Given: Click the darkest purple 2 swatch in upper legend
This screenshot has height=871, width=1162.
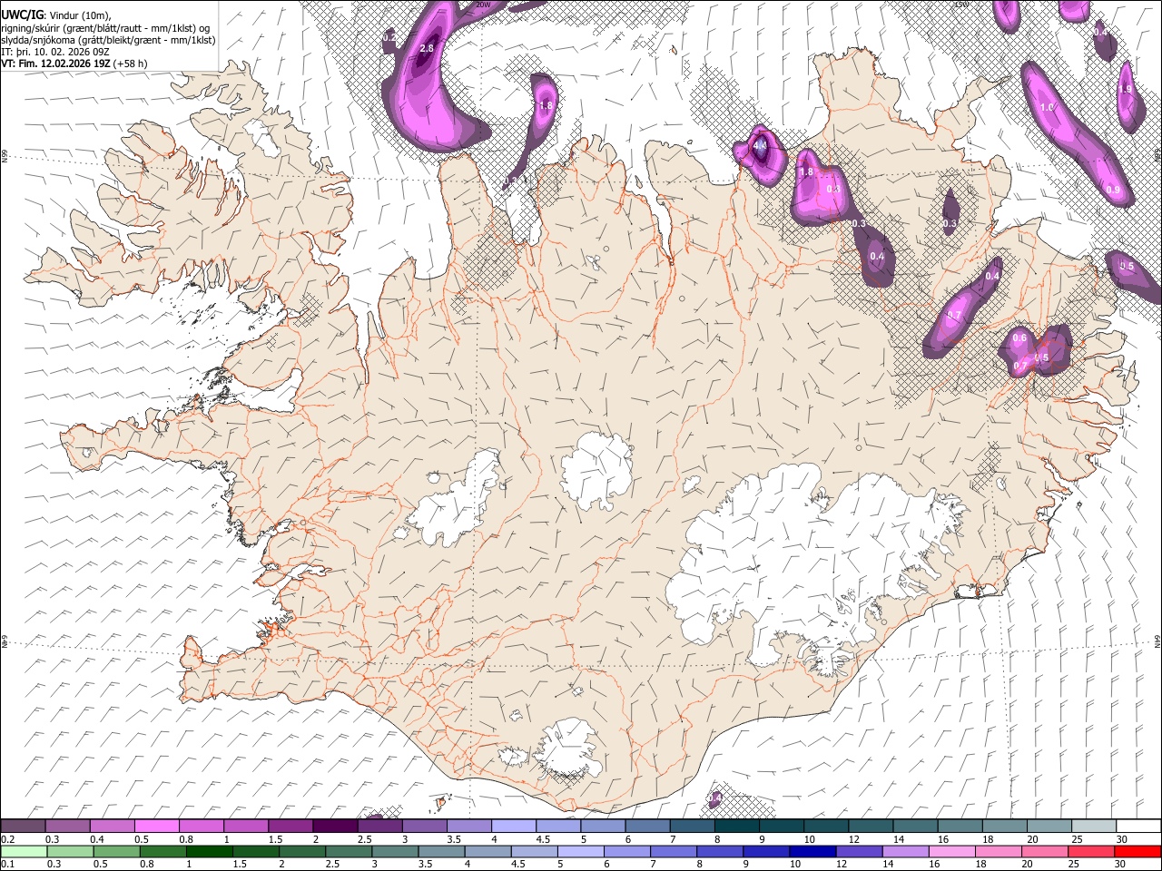Looking at the screenshot, I should [x=335, y=827].
